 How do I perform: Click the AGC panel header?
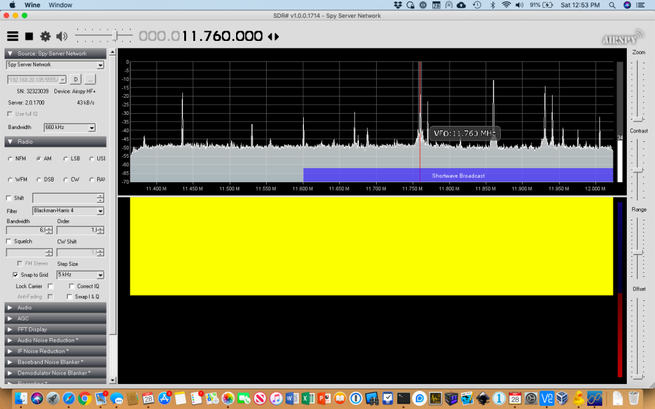54,318
